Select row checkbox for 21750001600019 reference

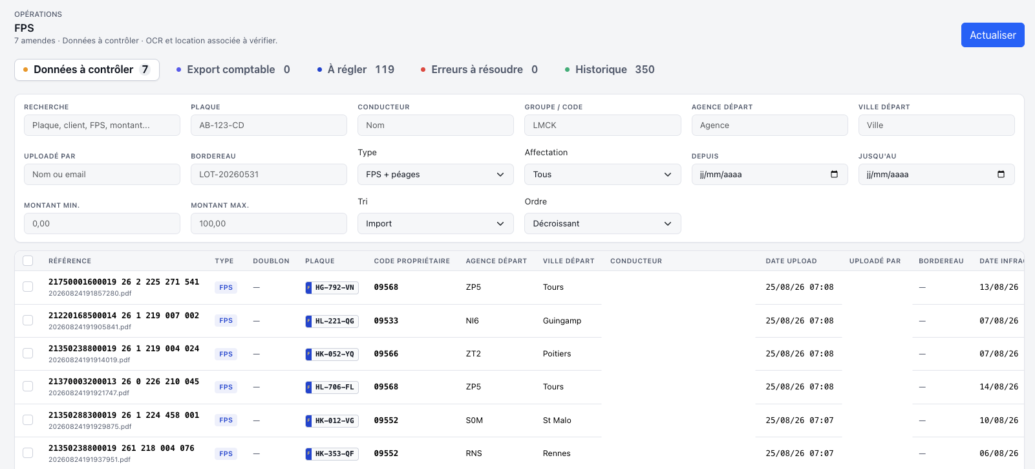(x=28, y=287)
